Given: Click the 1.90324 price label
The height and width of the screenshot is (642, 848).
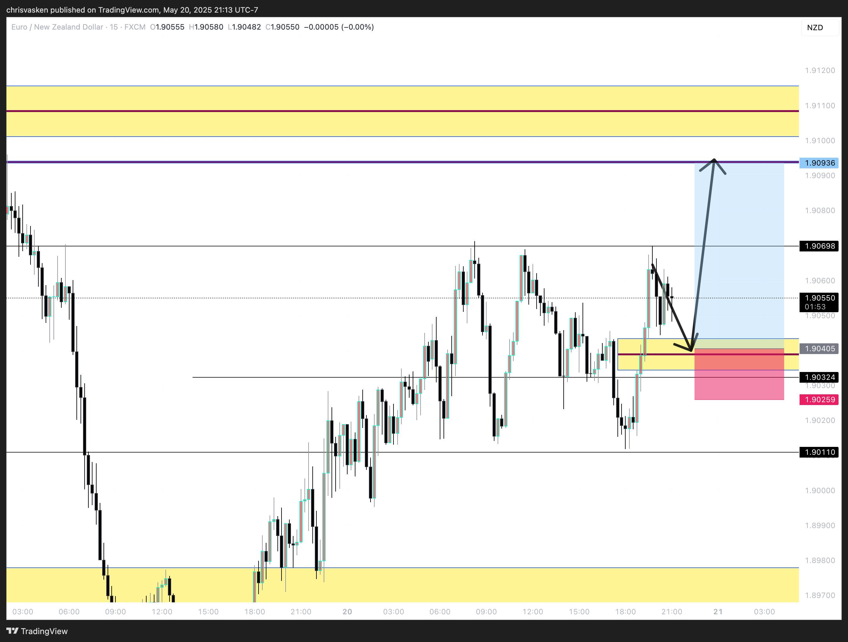Looking at the screenshot, I should 819,377.
